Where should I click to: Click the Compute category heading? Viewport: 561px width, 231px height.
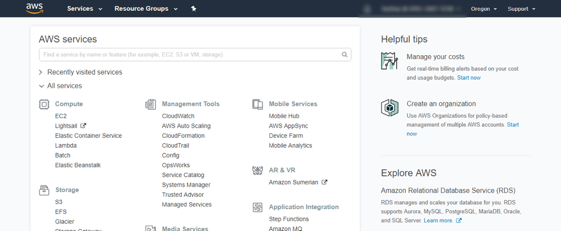(x=68, y=104)
